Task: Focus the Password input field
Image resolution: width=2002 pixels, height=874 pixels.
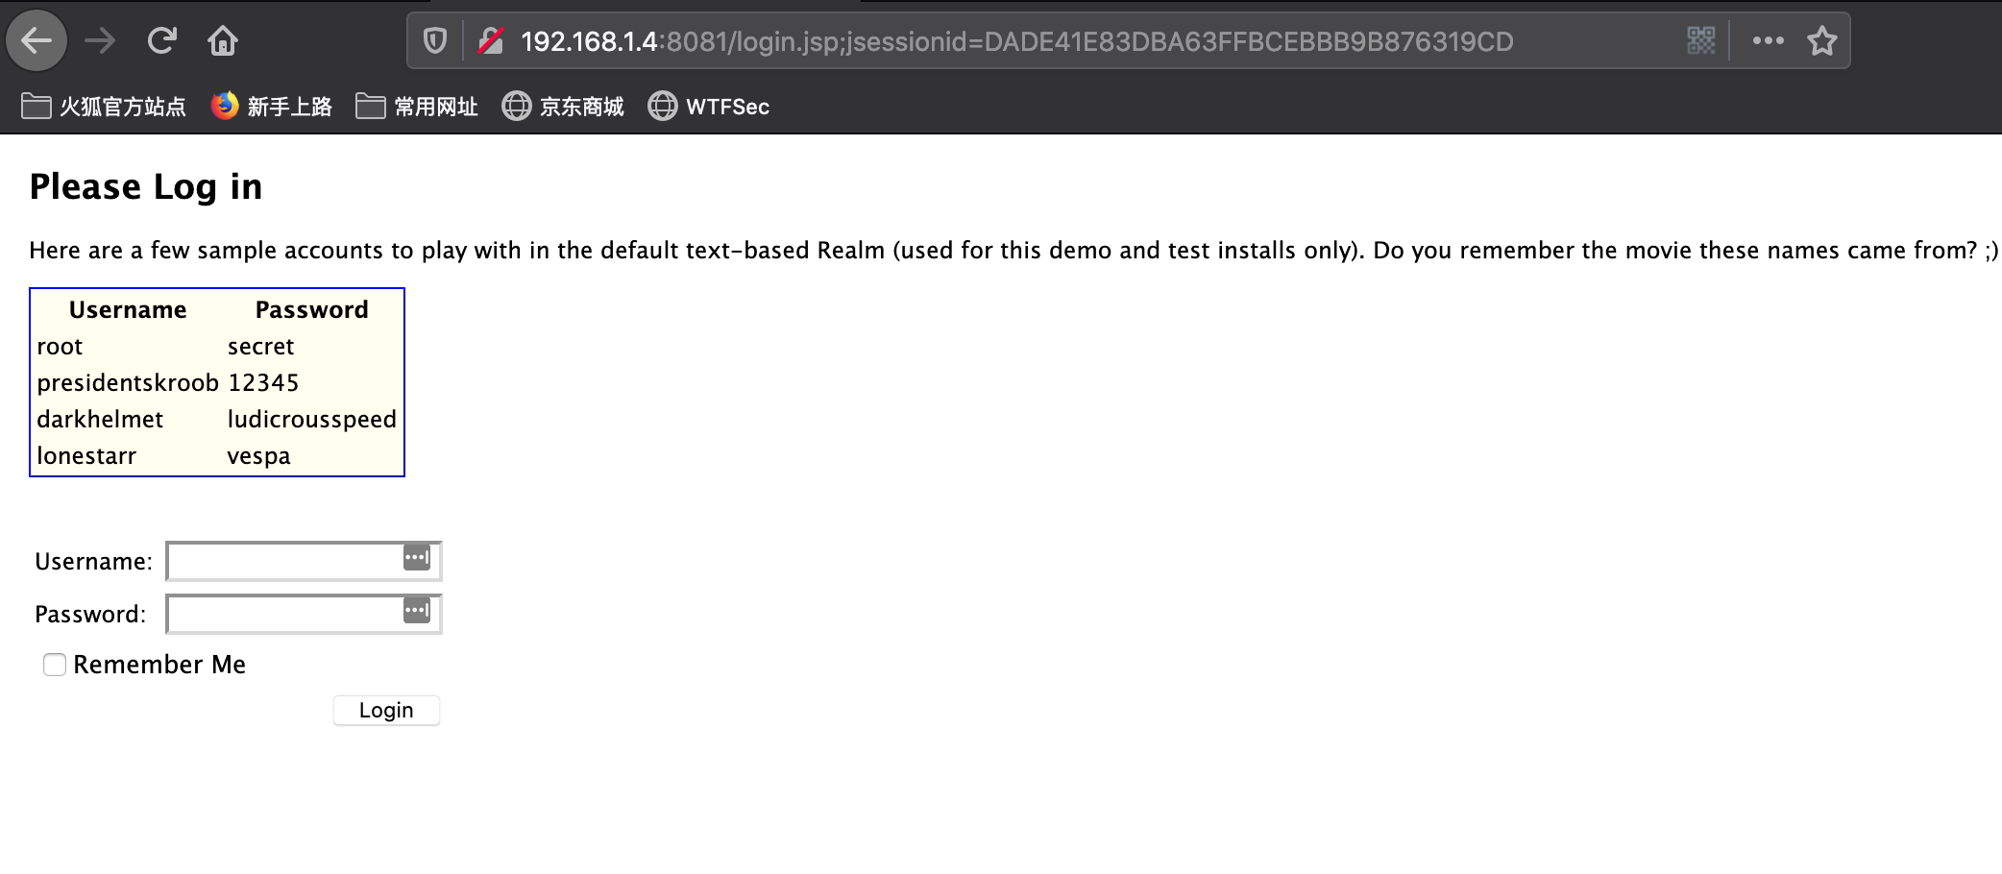Action: tap(283, 615)
